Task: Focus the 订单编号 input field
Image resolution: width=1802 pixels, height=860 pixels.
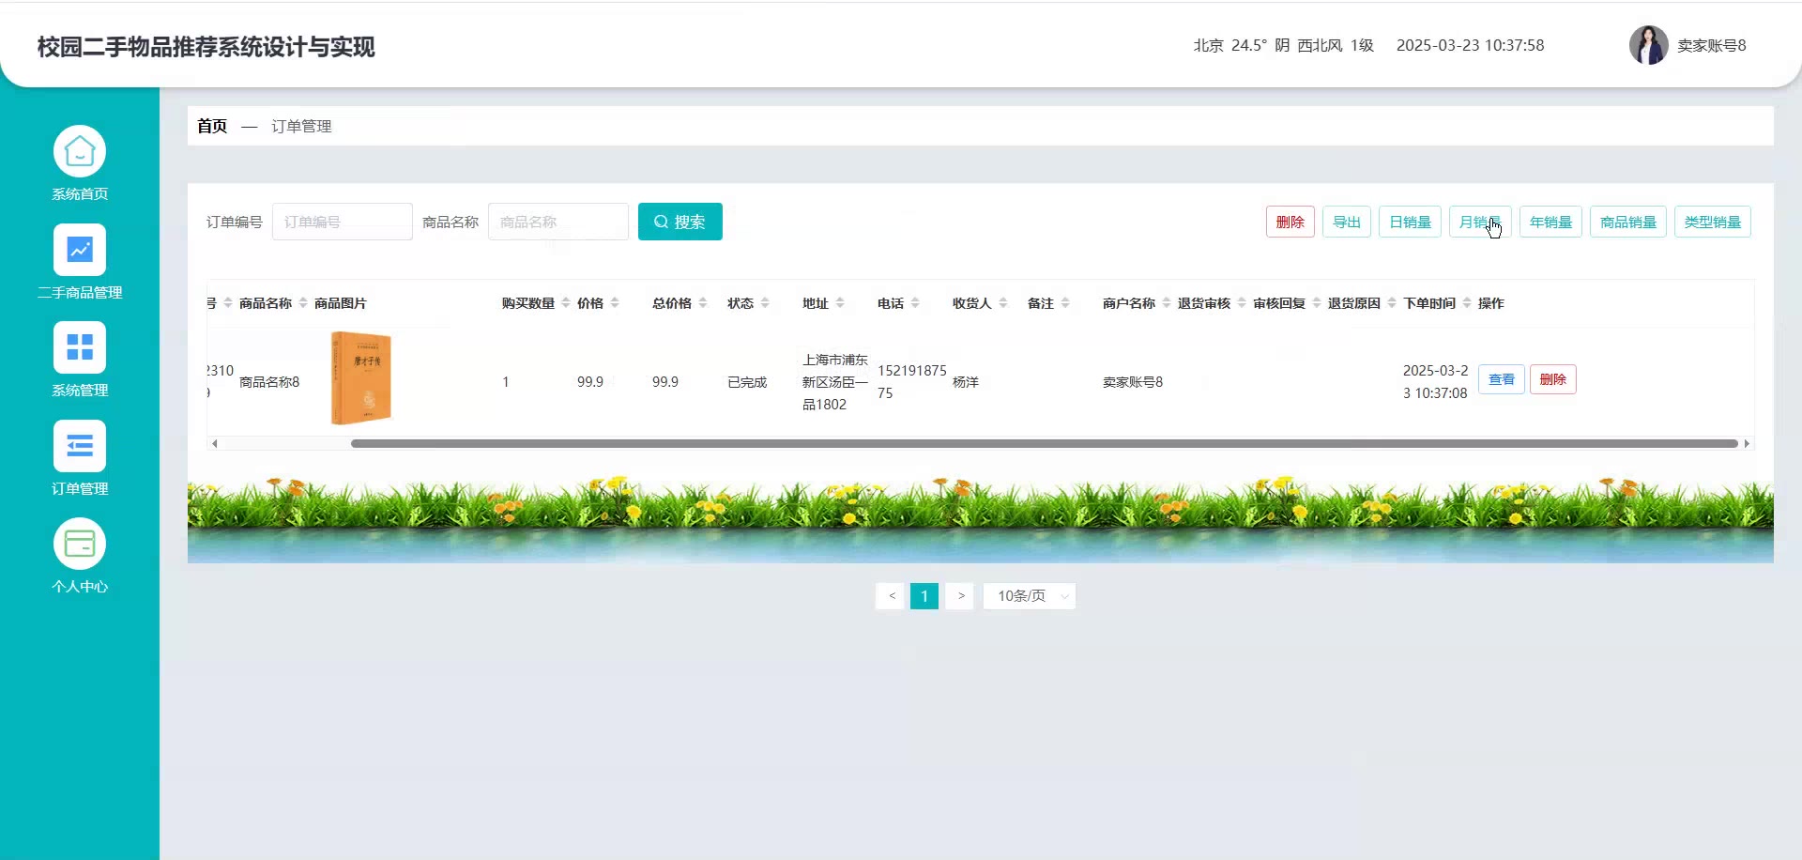Action: 343,222
